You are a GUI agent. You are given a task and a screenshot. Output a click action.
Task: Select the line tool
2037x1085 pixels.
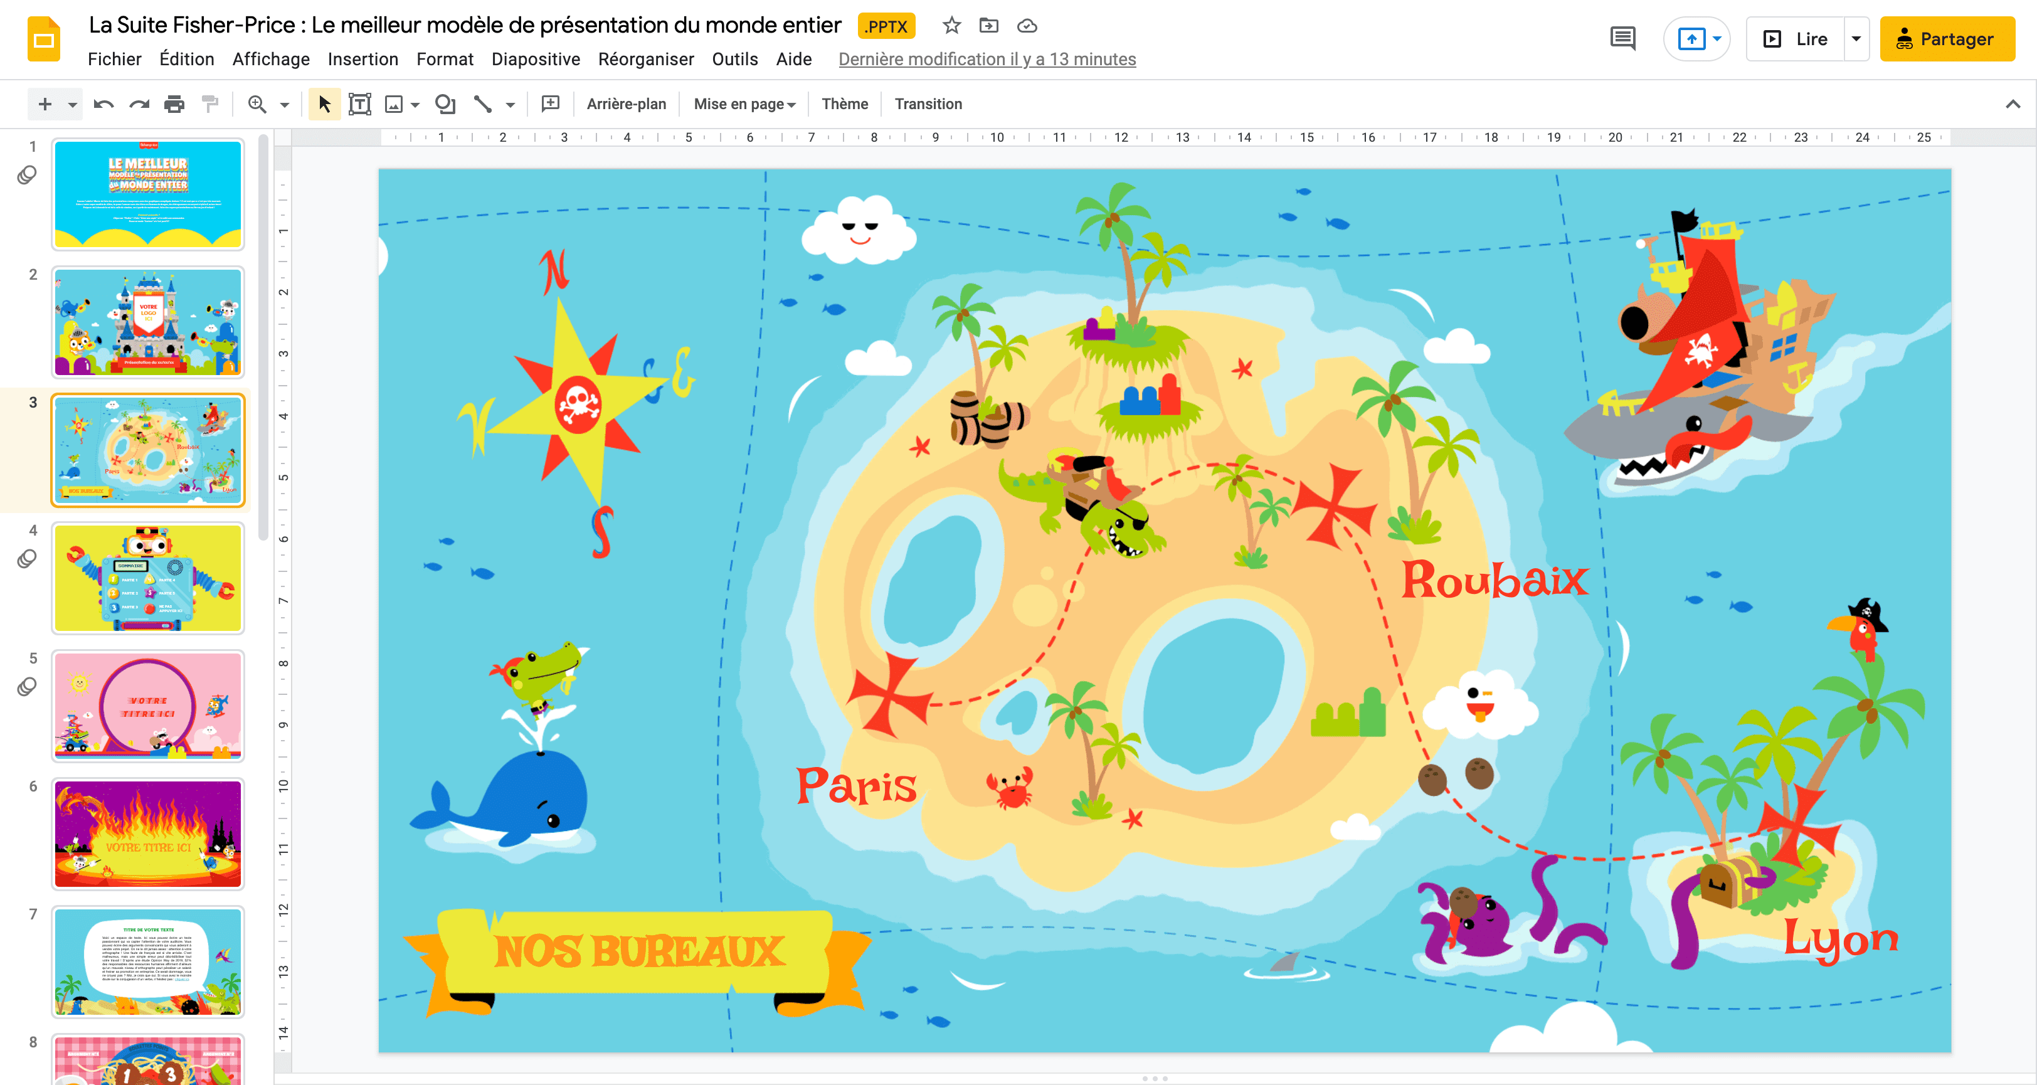click(482, 103)
